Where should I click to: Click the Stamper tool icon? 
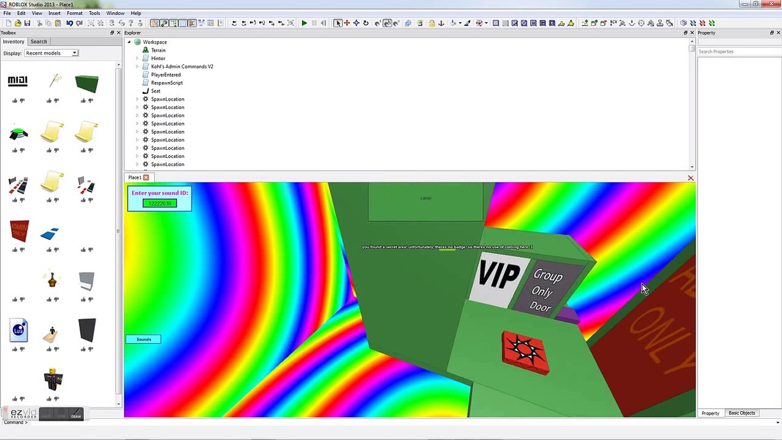660,23
